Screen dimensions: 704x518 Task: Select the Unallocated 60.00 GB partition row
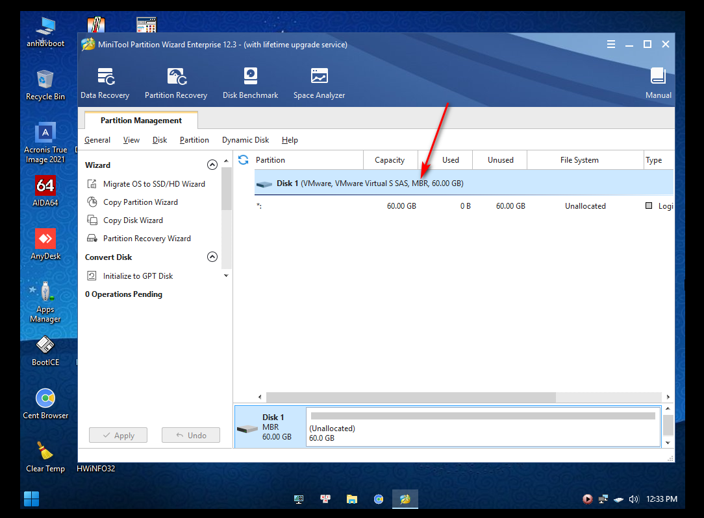pyautogui.click(x=464, y=206)
